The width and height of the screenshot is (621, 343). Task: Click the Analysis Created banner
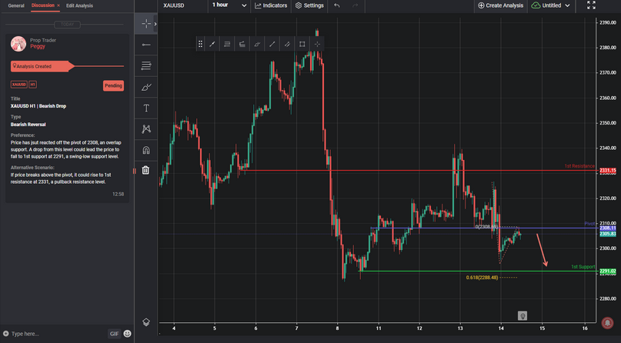[42, 66]
